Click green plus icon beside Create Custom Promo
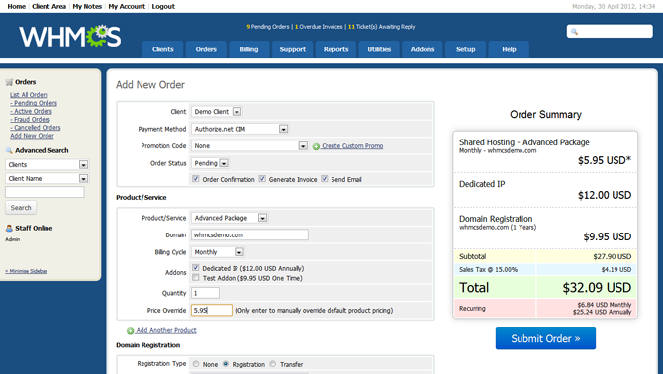Image resolution: width=663 pixels, height=374 pixels. (316, 146)
